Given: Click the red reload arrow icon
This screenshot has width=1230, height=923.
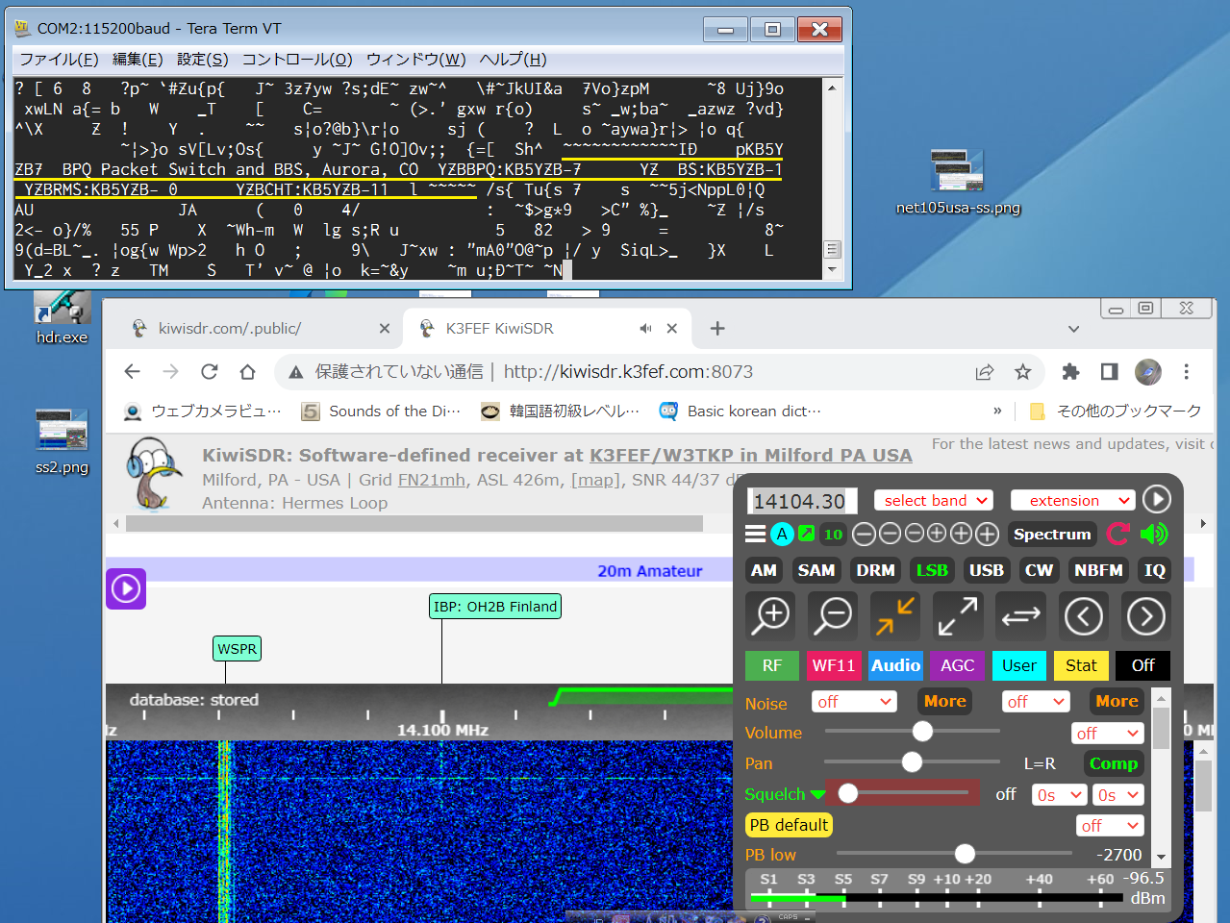Looking at the screenshot, I should [x=1117, y=534].
